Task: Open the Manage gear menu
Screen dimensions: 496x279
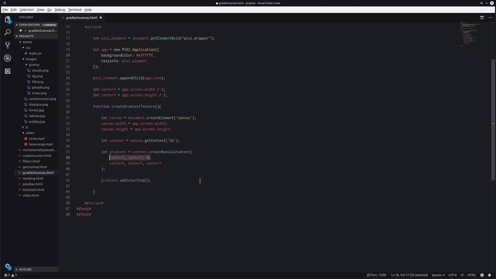Action: [7, 266]
